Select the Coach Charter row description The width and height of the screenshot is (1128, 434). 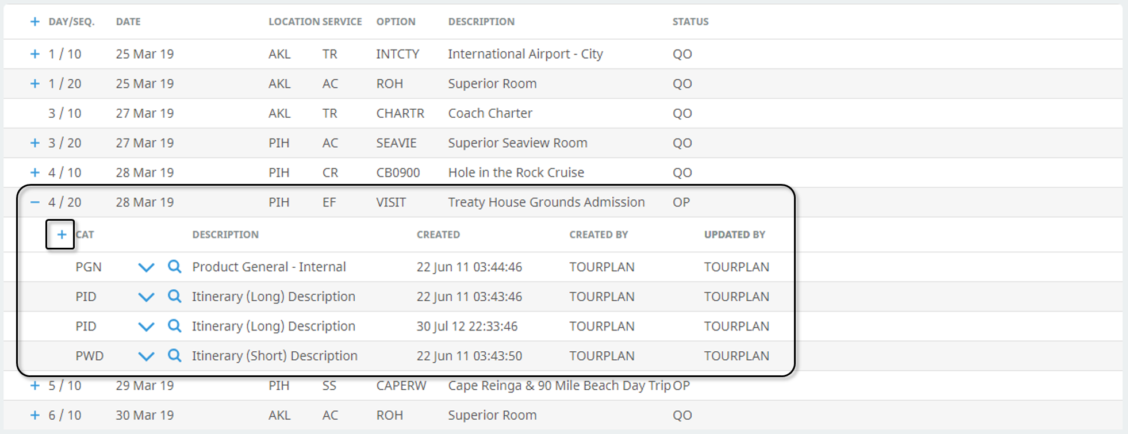tap(490, 113)
